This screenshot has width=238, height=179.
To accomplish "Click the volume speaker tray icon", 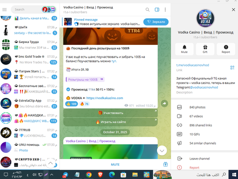I will [34, 175].
